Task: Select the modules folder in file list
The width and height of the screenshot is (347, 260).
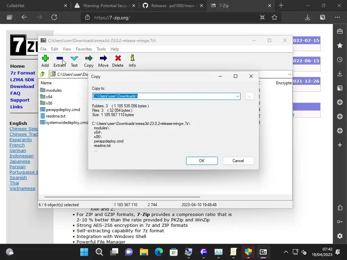Action: tap(51, 90)
